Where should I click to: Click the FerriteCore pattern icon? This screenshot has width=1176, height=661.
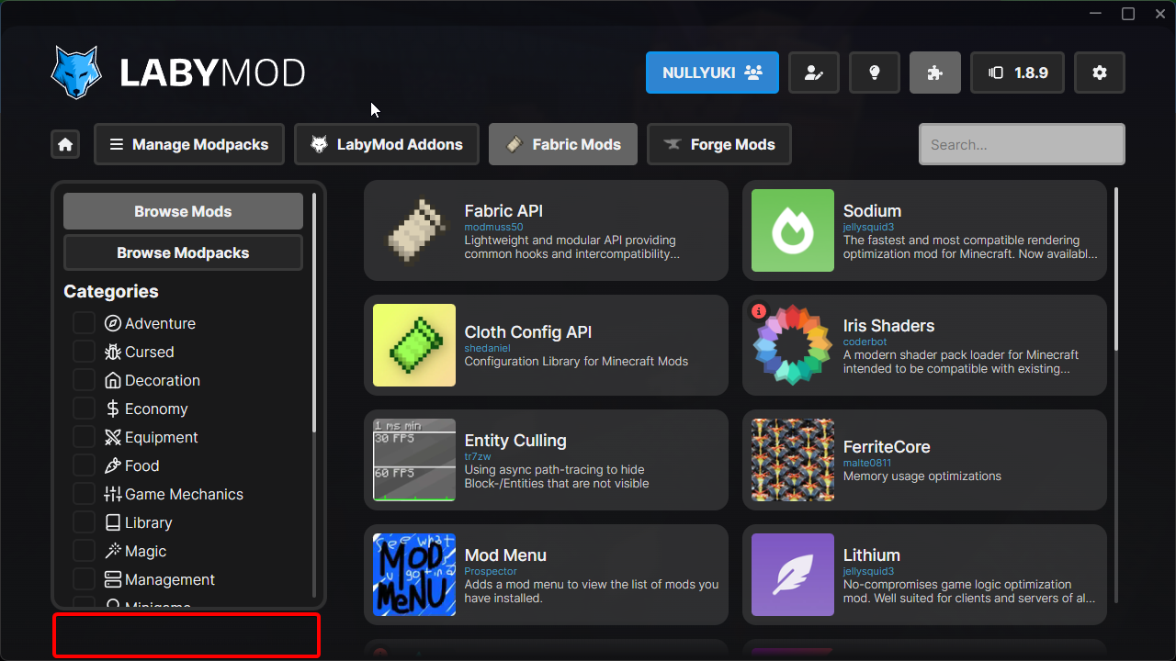(793, 460)
